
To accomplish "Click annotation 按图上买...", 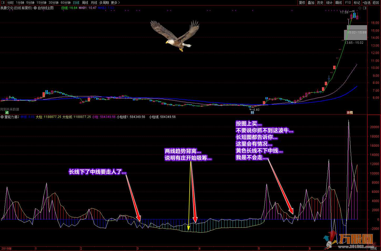I will coord(249,124).
